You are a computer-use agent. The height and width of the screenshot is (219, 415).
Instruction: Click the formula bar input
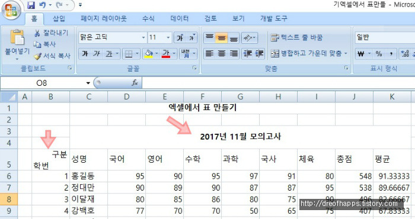(x=279, y=83)
